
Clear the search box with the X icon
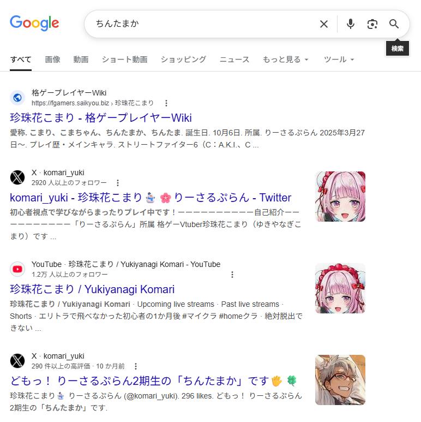(x=324, y=24)
